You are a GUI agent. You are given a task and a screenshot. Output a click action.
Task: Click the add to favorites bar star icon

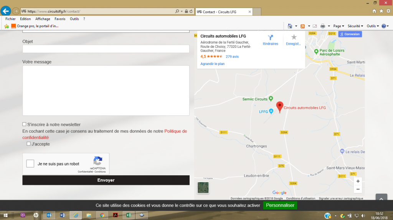[x=7, y=26]
